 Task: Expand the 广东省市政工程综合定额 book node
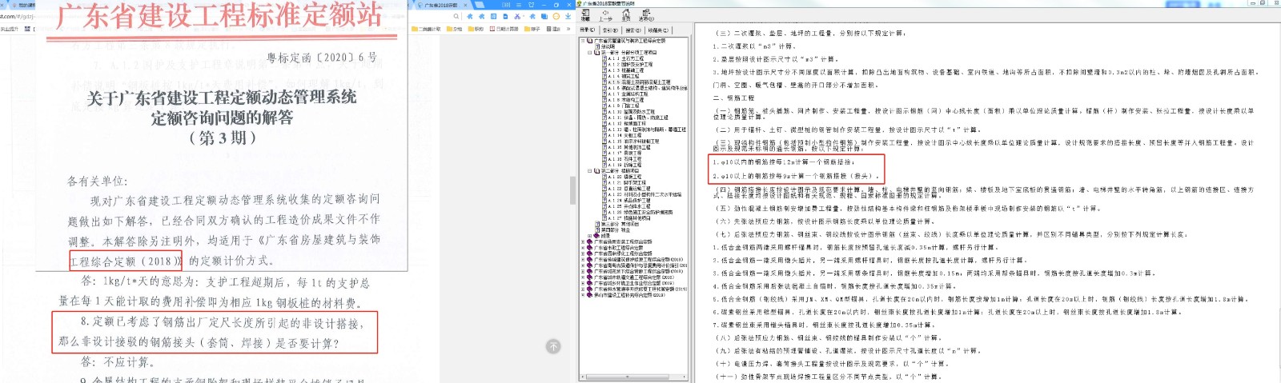[583, 248]
